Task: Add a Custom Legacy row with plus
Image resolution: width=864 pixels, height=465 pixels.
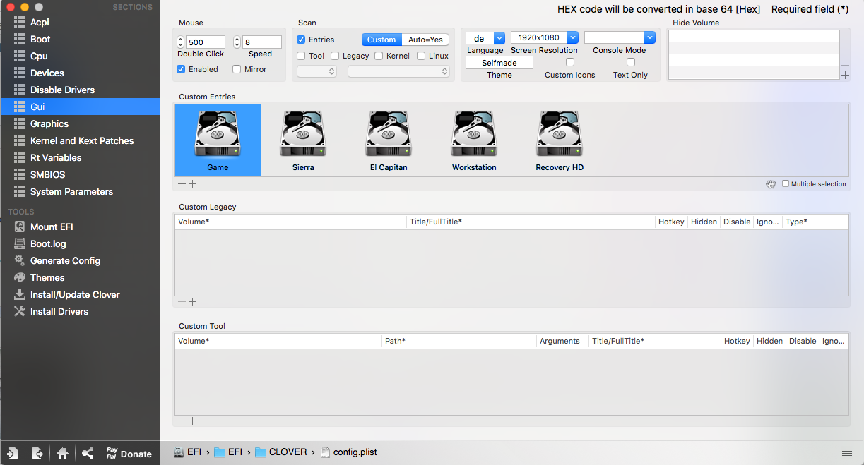Action: [192, 302]
